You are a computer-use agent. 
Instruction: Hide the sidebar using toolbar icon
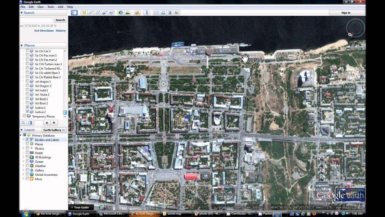coord(74,13)
